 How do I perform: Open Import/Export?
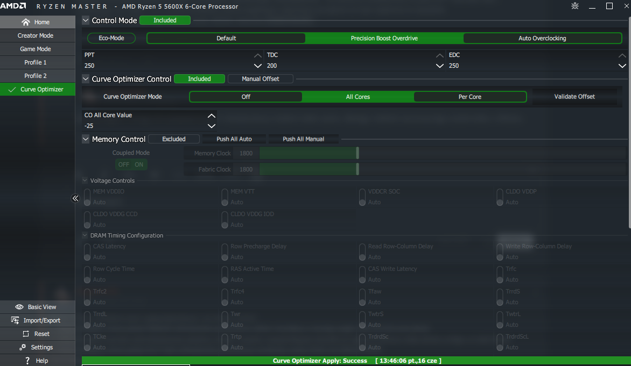point(38,320)
